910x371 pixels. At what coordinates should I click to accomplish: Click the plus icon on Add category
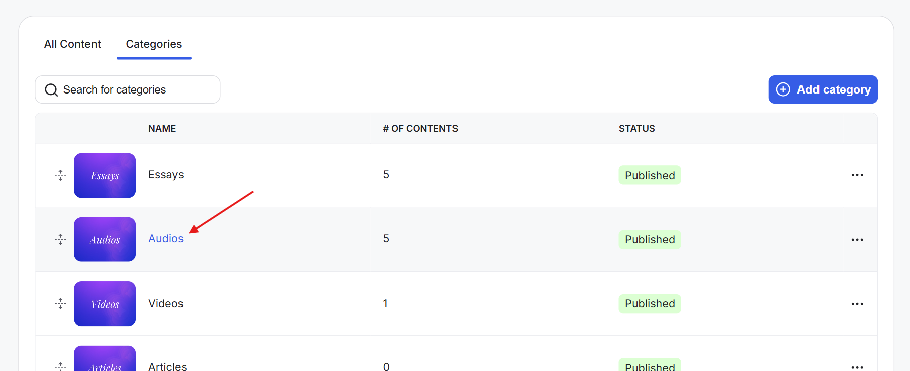tap(783, 89)
